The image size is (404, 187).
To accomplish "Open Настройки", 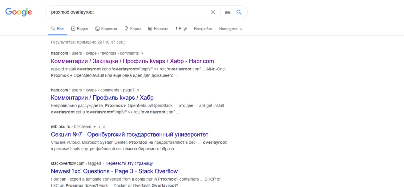I will pos(203,29).
